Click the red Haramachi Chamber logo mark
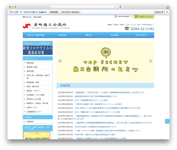 tap(27, 26)
